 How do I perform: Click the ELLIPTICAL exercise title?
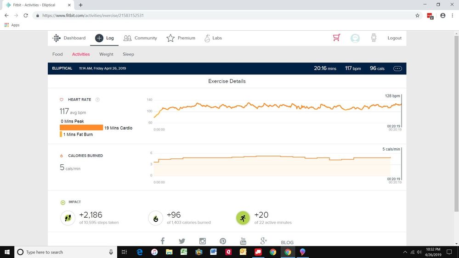pyautogui.click(x=62, y=68)
